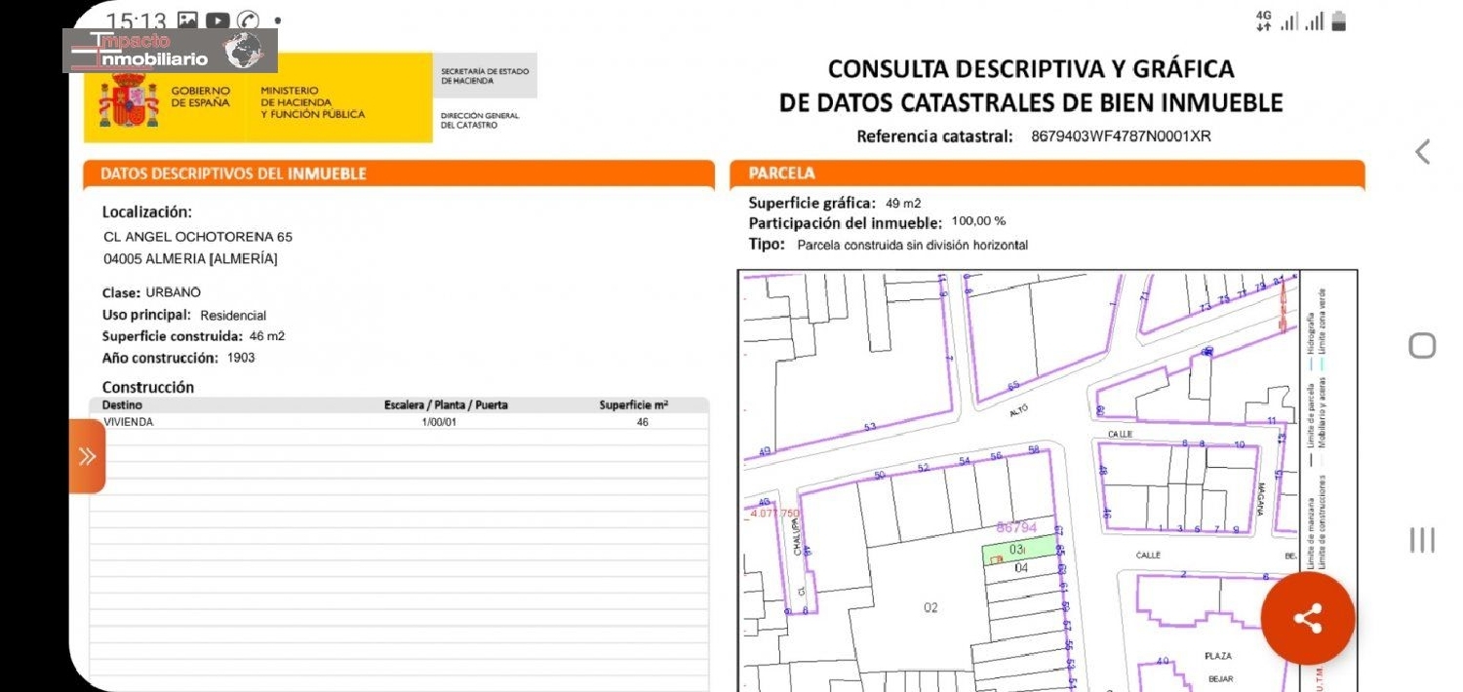Select the VIVIENDA table row

(x=399, y=422)
